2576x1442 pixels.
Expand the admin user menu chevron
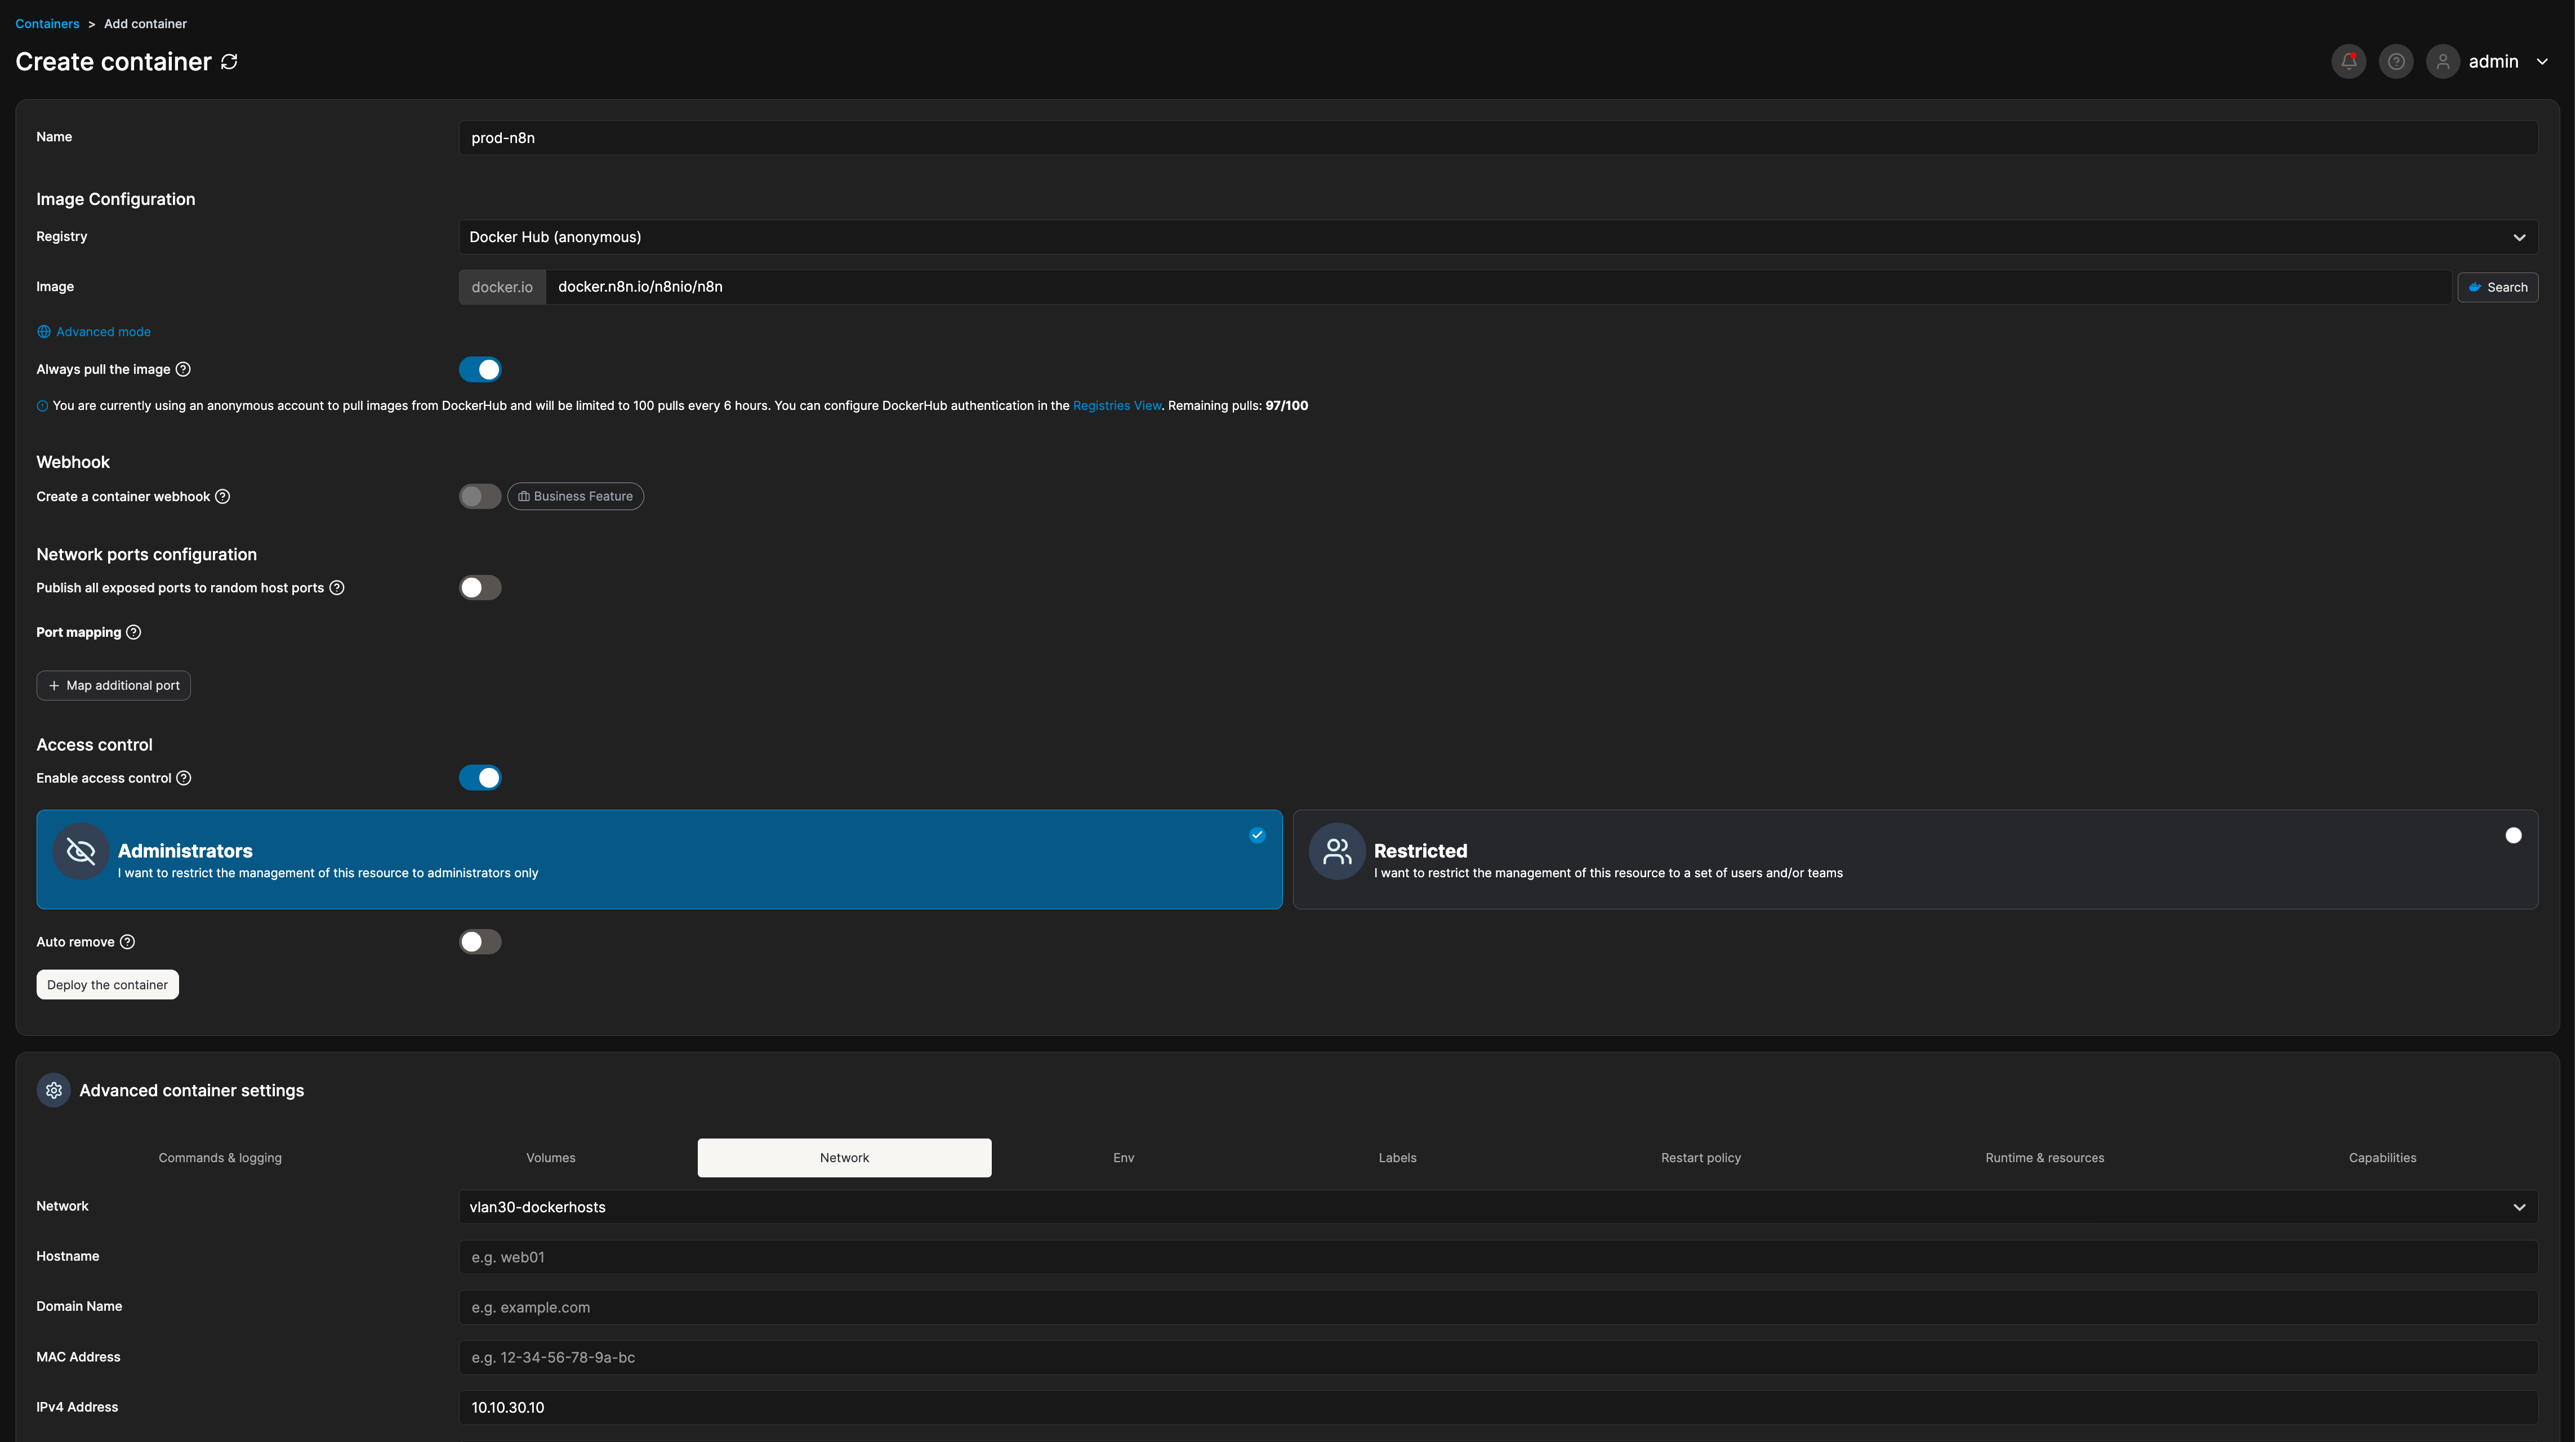[2542, 62]
